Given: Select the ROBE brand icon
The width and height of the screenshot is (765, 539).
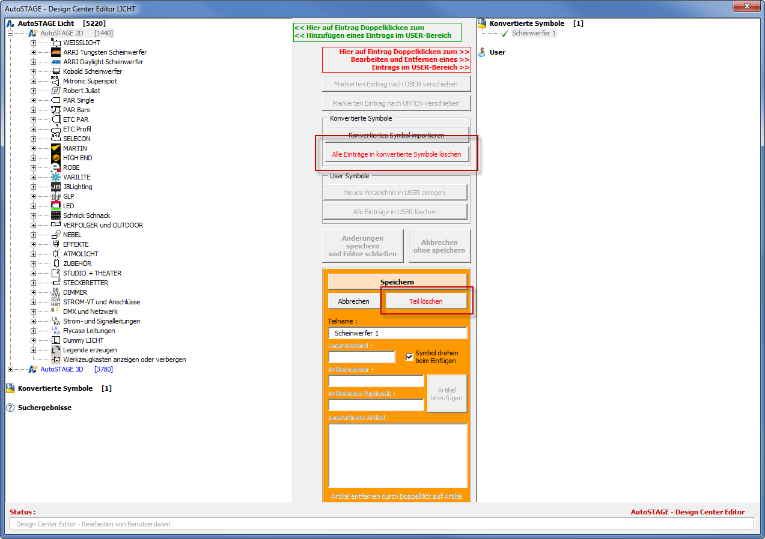Looking at the screenshot, I should pyautogui.click(x=56, y=167).
